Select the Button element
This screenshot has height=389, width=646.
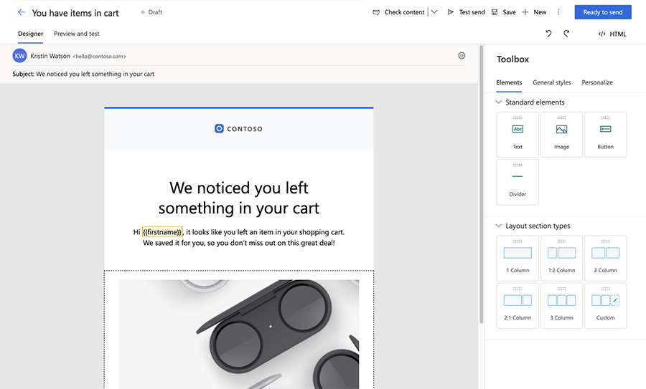click(606, 135)
